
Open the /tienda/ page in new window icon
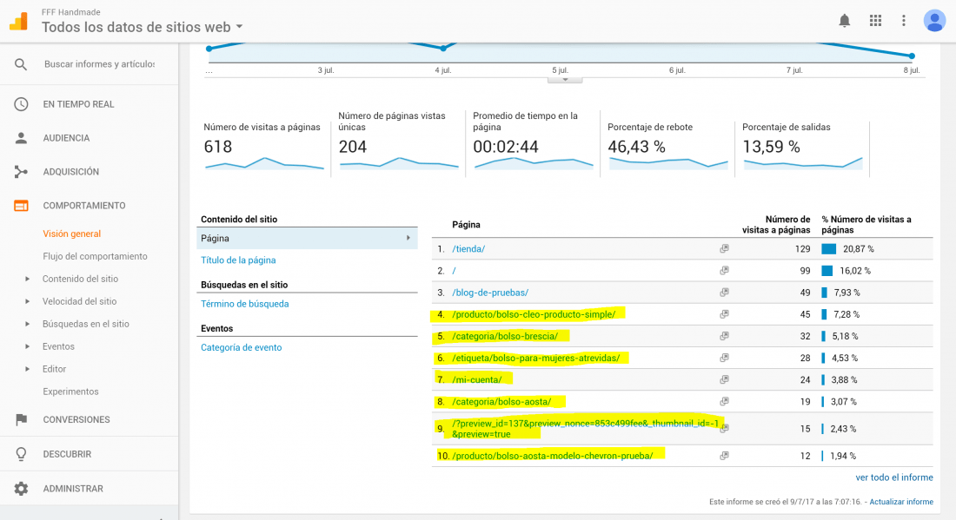pyautogui.click(x=724, y=248)
